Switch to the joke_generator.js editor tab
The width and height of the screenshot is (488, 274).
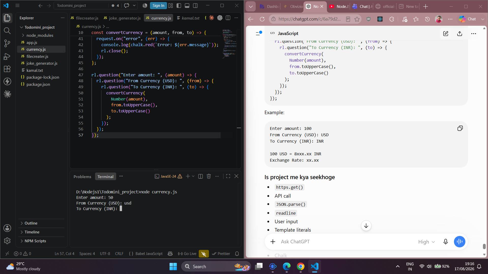pos(122,18)
